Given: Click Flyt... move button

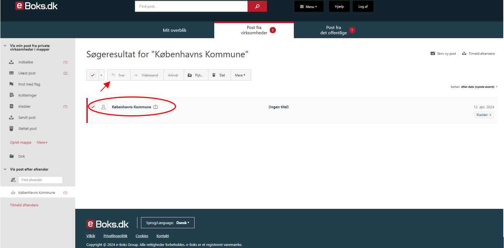Looking at the screenshot, I should coord(196,75).
